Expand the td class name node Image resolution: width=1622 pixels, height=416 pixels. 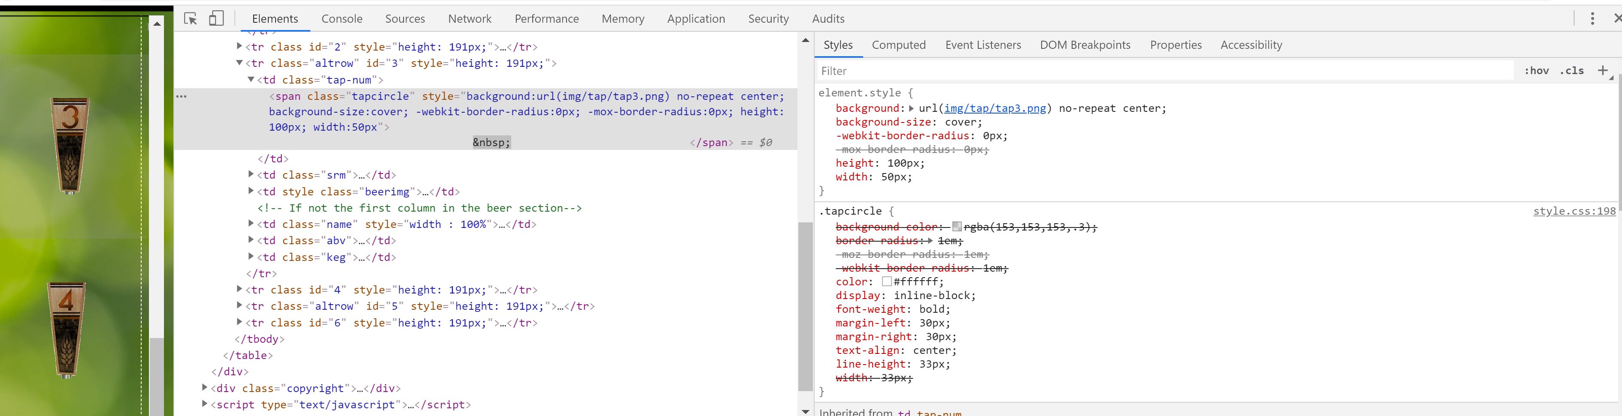pyautogui.click(x=251, y=223)
